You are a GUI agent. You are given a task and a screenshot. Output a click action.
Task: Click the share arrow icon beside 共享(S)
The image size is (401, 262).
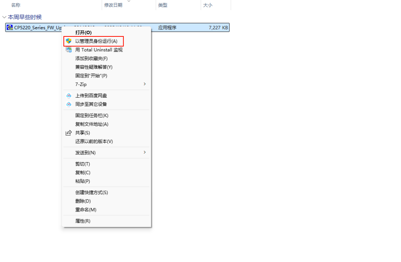[x=69, y=133]
